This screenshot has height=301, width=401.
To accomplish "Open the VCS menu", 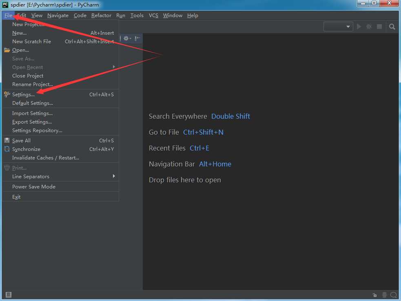I will tap(153, 15).
